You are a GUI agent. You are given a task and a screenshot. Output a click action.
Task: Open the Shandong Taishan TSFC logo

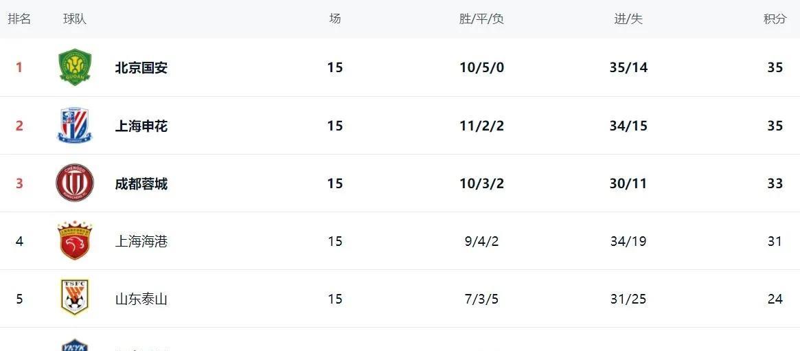click(74, 297)
